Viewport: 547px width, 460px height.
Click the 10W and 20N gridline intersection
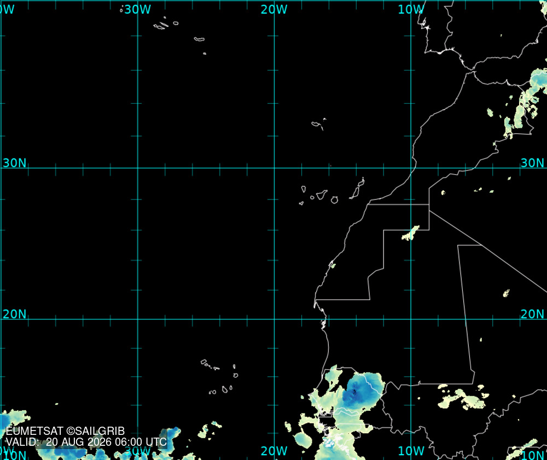click(x=411, y=319)
